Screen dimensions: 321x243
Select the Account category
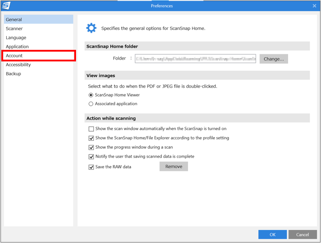pyautogui.click(x=14, y=56)
